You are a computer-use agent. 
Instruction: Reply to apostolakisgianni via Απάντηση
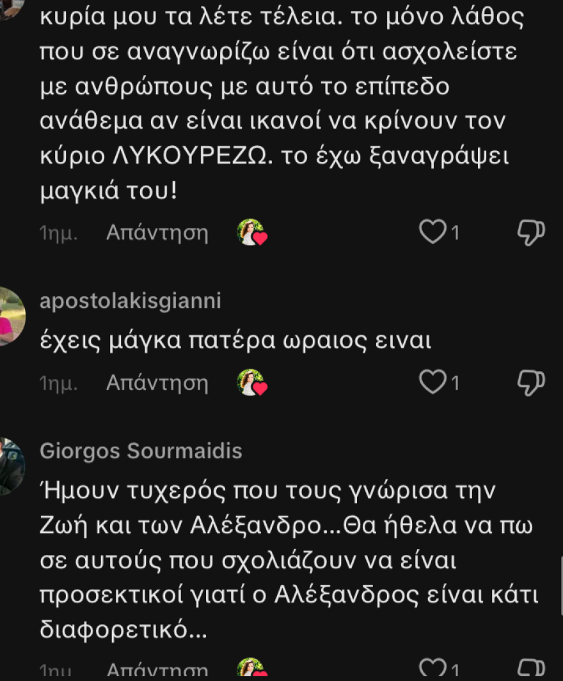(x=157, y=383)
